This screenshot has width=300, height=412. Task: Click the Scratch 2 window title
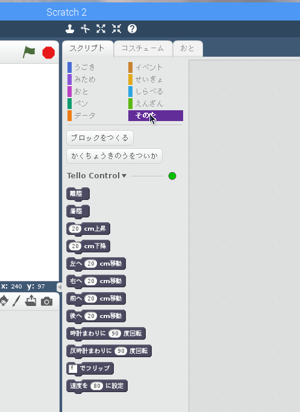pos(66,12)
